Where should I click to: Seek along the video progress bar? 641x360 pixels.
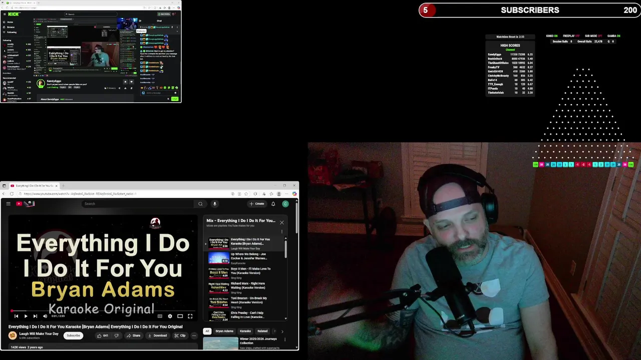(103, 310)
